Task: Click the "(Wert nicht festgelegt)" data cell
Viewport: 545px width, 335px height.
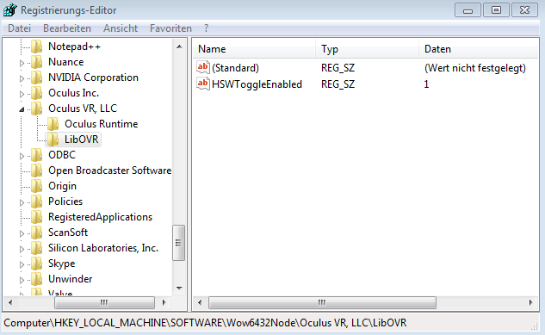Action: [x=475, y=68]
